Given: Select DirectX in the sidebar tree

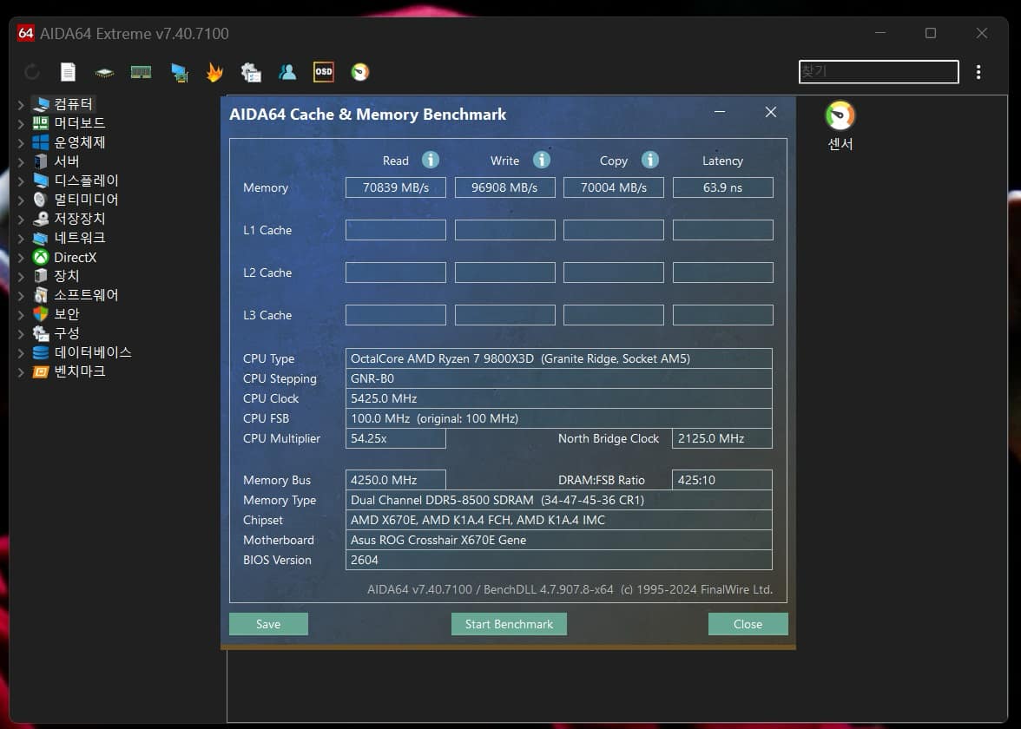Looking at the screenshot, I should (x=75, y=257).
